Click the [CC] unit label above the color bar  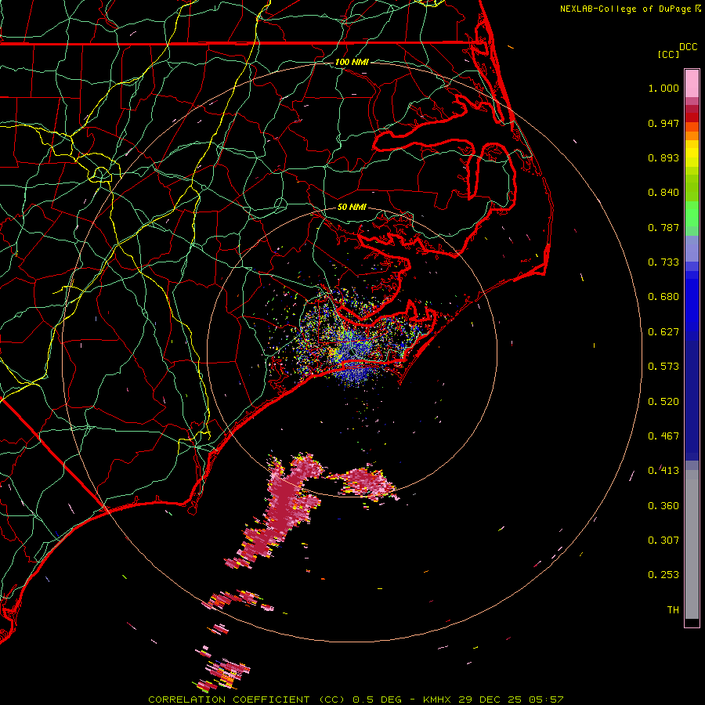click(x=668, y=54)
